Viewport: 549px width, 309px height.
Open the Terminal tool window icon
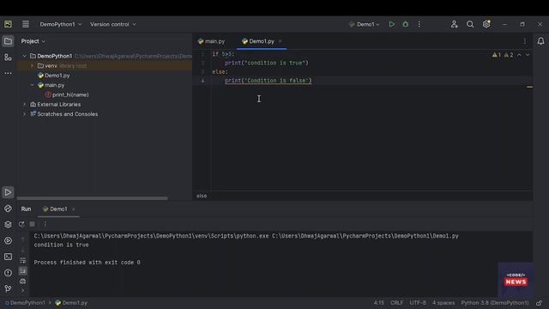pos(8,257)
